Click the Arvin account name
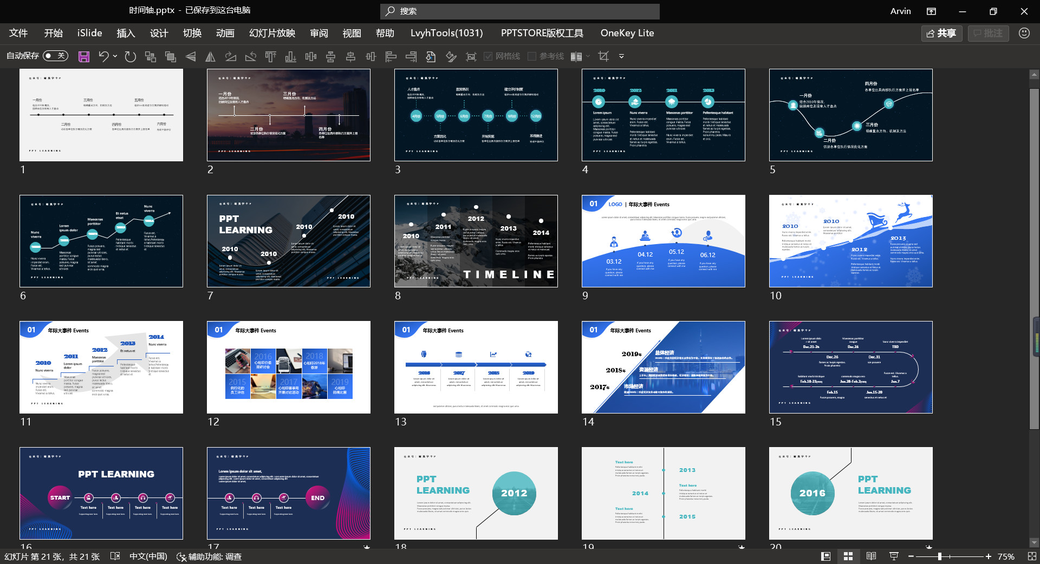The height and width of the screenshot is (564, 1040). tap(900, 11)
